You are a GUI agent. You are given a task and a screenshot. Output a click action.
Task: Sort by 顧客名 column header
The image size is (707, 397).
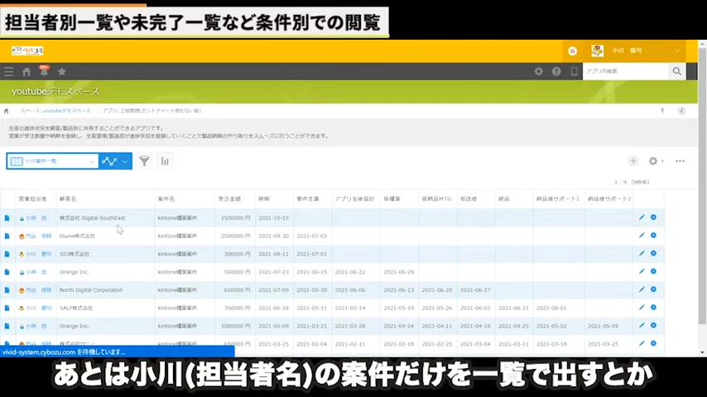point(68,198)
